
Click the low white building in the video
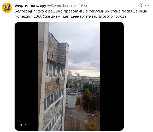(72, 98)
